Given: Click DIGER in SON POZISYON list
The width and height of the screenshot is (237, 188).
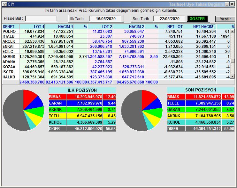Looking at the screenshot, I should click(176, 129).
